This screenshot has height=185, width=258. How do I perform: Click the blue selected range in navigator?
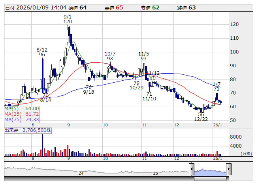210,171
